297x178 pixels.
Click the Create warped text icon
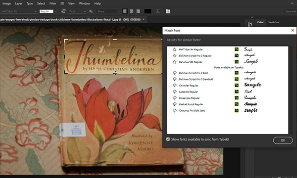coord(158,11)
